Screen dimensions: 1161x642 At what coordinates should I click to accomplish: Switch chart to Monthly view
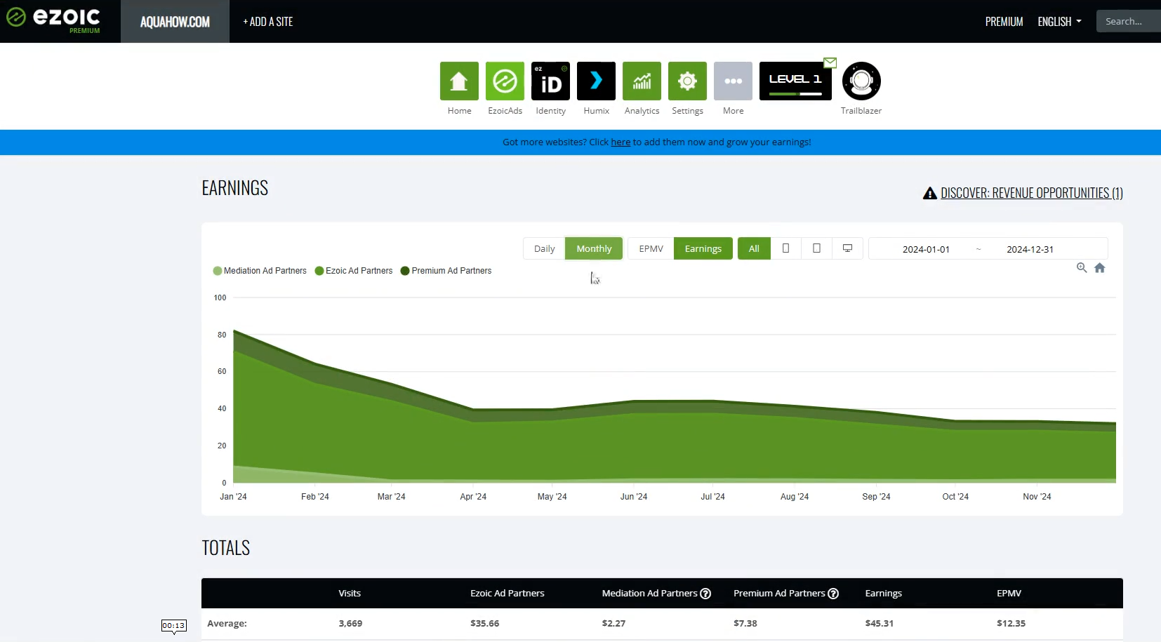(x=594, y=248)
